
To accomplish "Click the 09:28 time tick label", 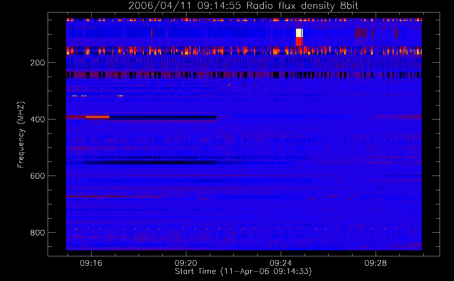I will 375,263.
